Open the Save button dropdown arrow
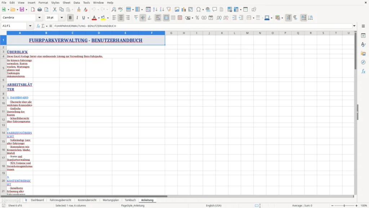Screen dimensions: 369x208 tap(26, 10)
